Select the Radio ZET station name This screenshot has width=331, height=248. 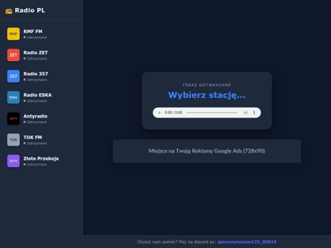click(x=36, y=53)
